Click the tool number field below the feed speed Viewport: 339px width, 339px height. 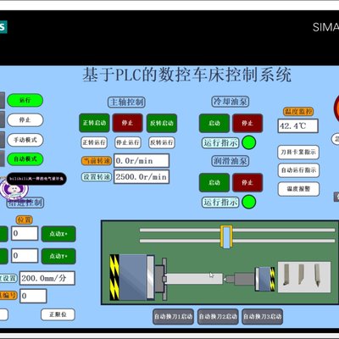33,296
